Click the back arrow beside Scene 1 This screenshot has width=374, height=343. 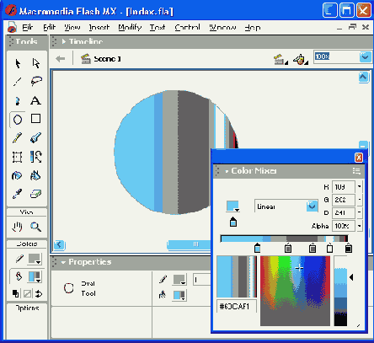60,59
